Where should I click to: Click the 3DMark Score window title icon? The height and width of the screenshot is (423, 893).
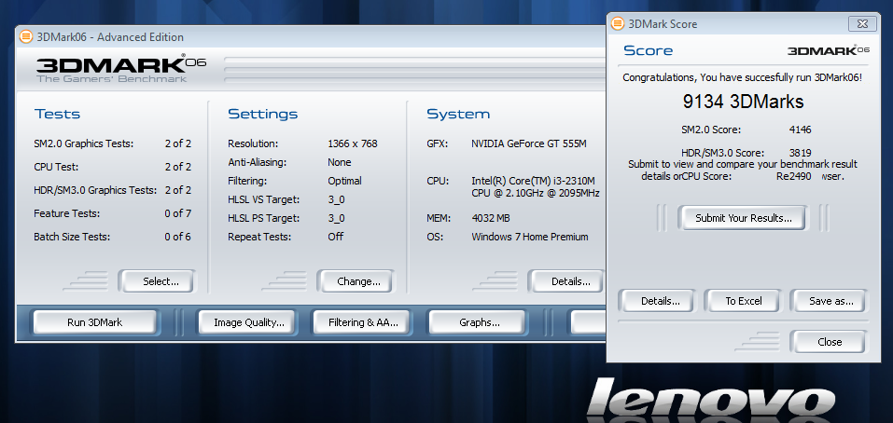coord(618,24)
